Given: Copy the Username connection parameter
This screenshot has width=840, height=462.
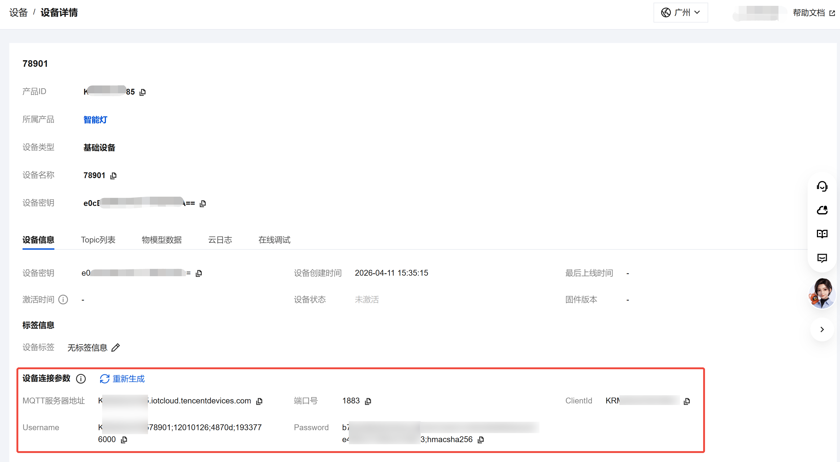Looking at the screenshot, I should tap(124, 440).
